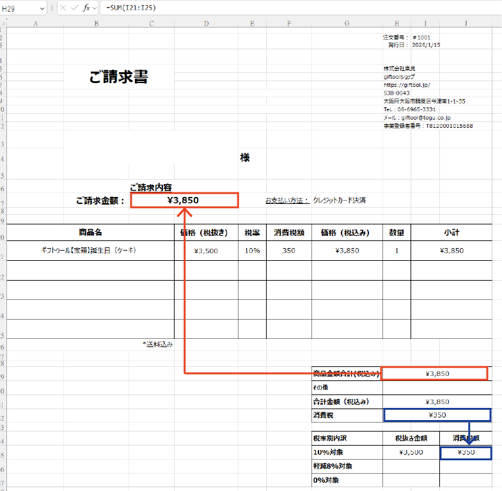Select the 消費税 ¥350 blue-outlined cell
This screenshot has height=491, width=502.
point(437,415)
